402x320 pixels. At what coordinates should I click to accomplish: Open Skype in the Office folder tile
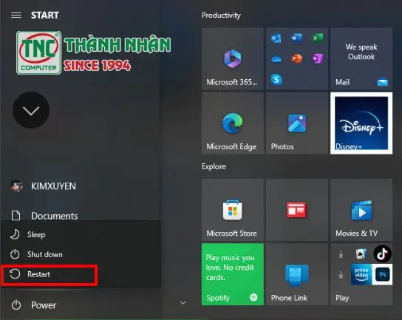click(x=276, y=80)
